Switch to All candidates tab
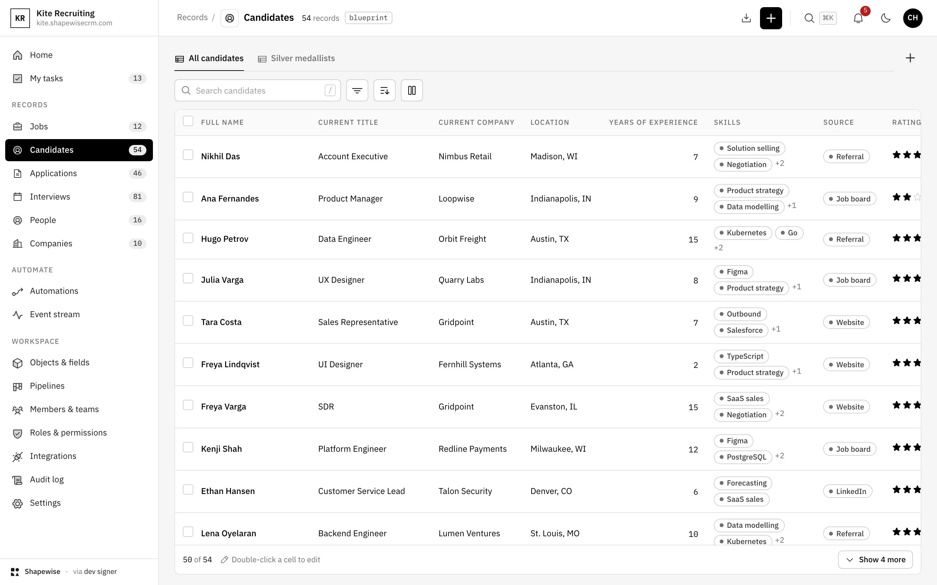937x585 pixels. click(210, 58)
